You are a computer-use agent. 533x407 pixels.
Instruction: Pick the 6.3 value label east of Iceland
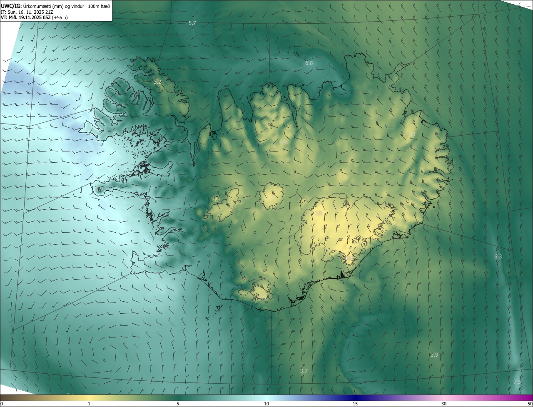tap(498, 257)
